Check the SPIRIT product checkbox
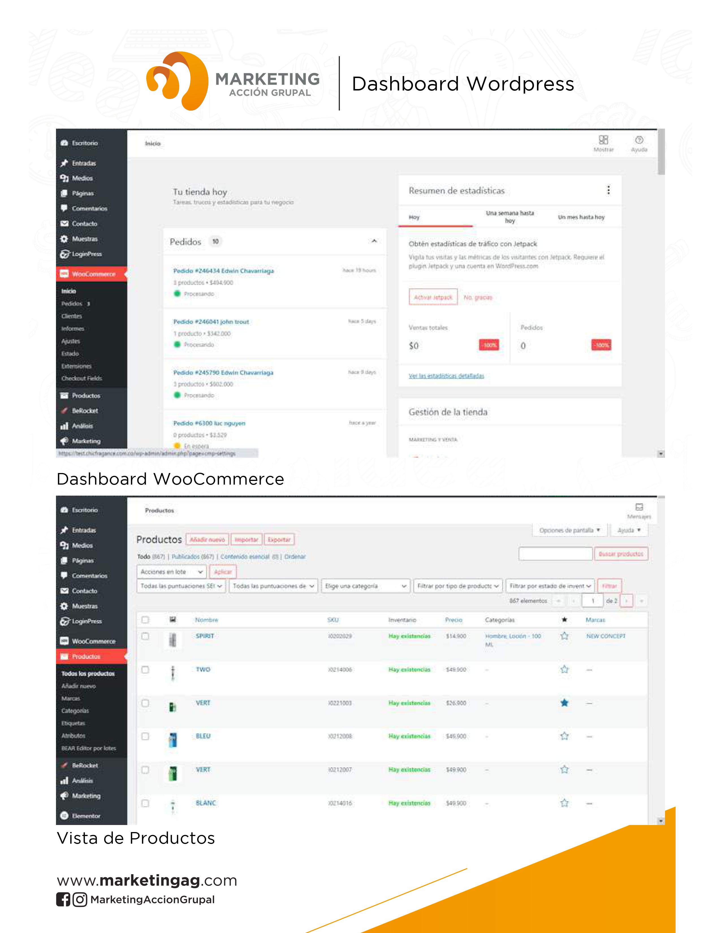Image resolution: width=721 pixels, height=933 pixels. pos(145,636)
